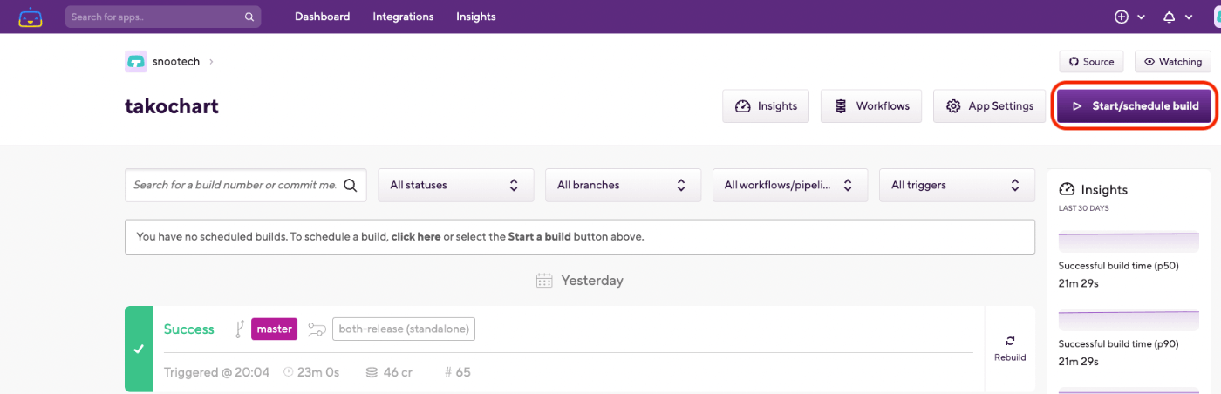1221x394 pixels.
Task: Click the Rebuild refresh icon
Action: (1010, 341)
